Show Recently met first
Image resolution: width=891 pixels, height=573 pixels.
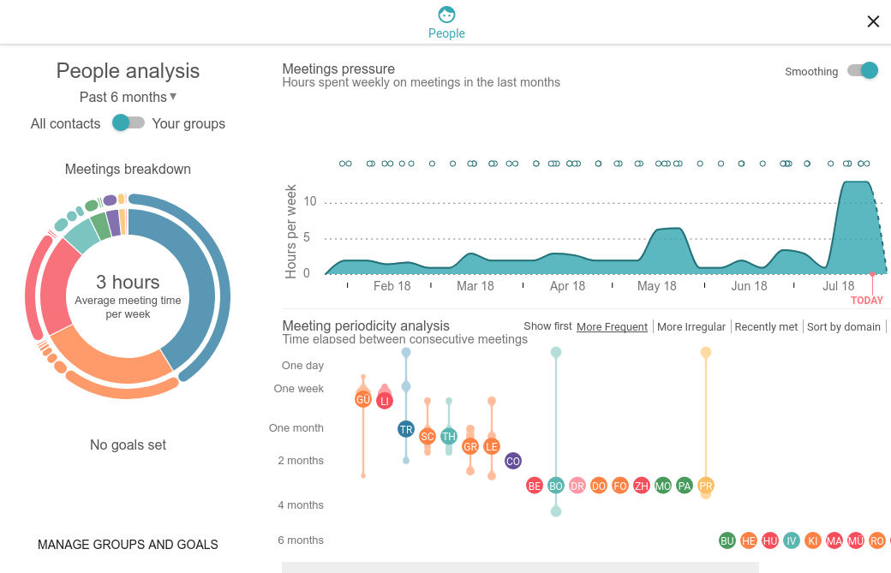pyautogui.click(x=766, y=326)
